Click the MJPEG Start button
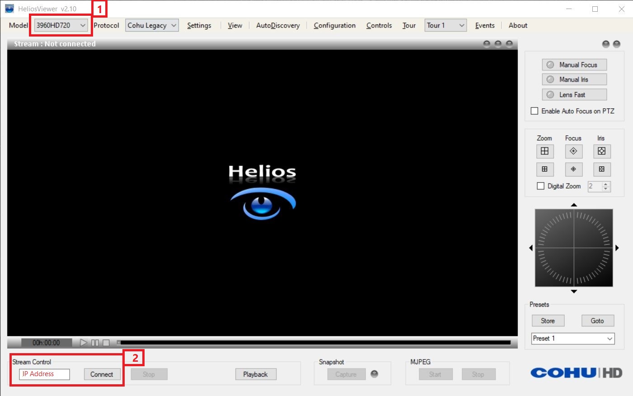This screenshot has width=633, height=396. 436,374
